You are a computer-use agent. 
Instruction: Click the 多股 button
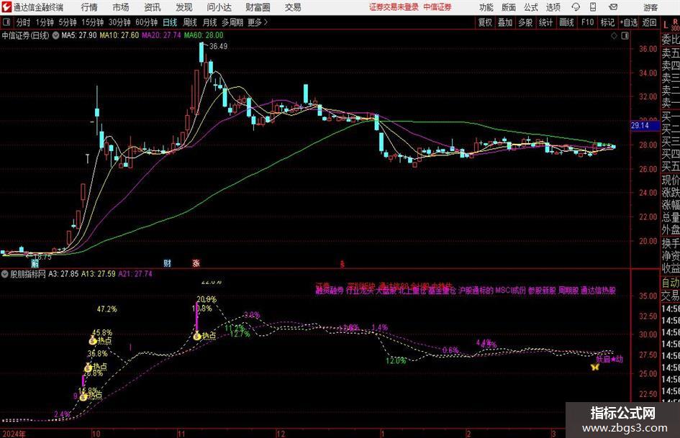[x=525, y=22]
